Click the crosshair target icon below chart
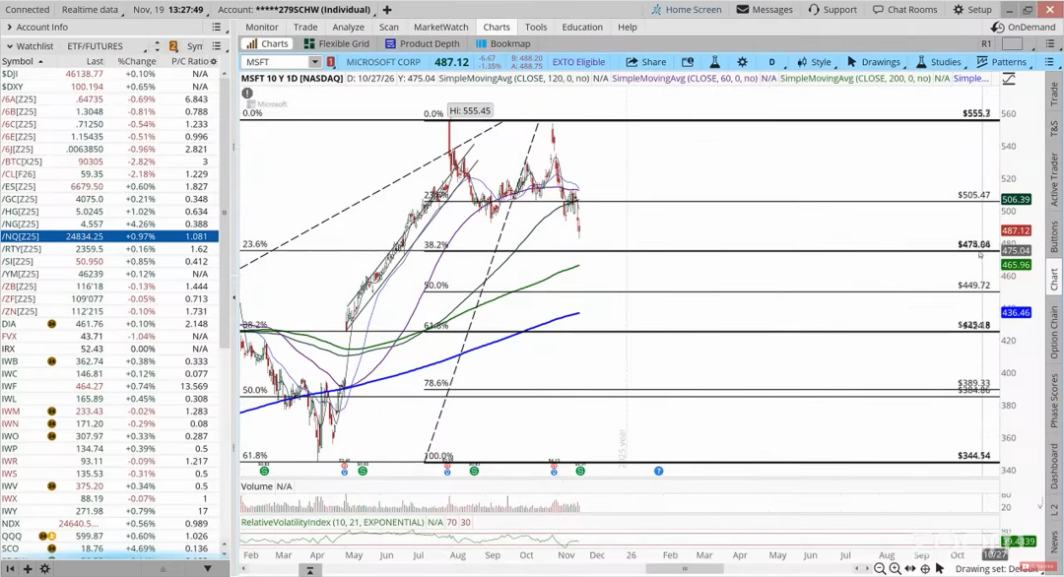This screenshot has width=1064, height=577. tap(925, 569)
